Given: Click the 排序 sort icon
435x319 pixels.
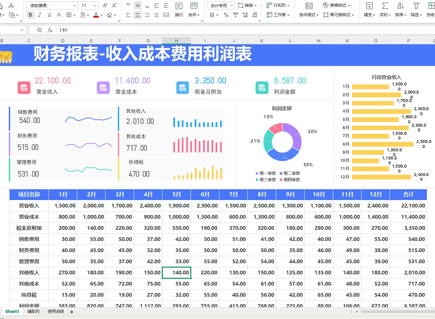Looking at the screenshot, I should click(400, 6).
